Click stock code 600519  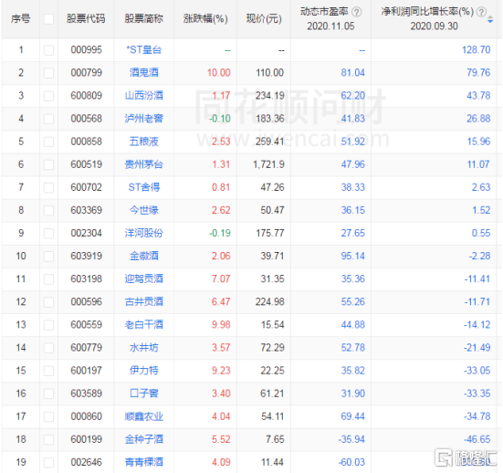[x=87, y=164]
